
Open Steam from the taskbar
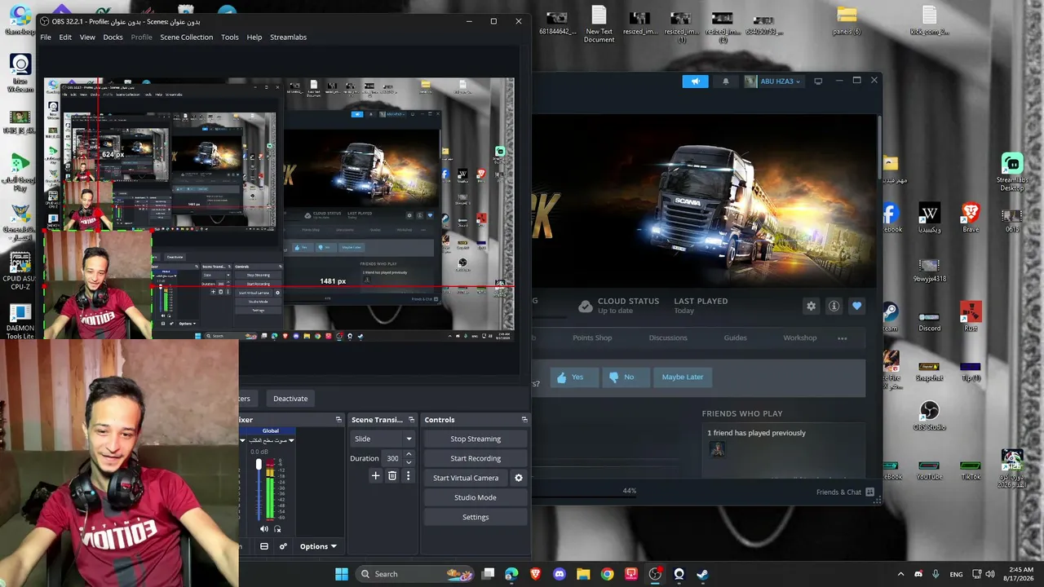tap(702, 574)
